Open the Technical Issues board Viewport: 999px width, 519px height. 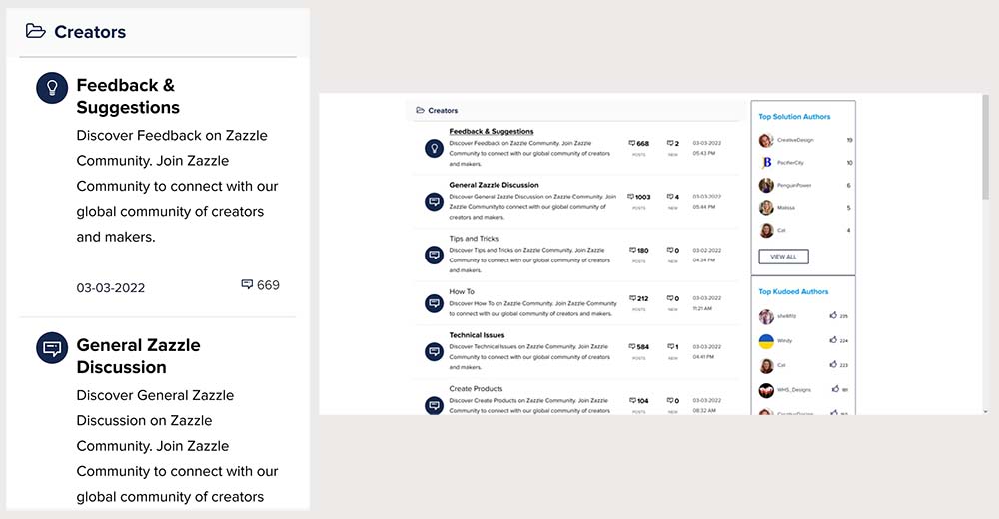(477, 335)
